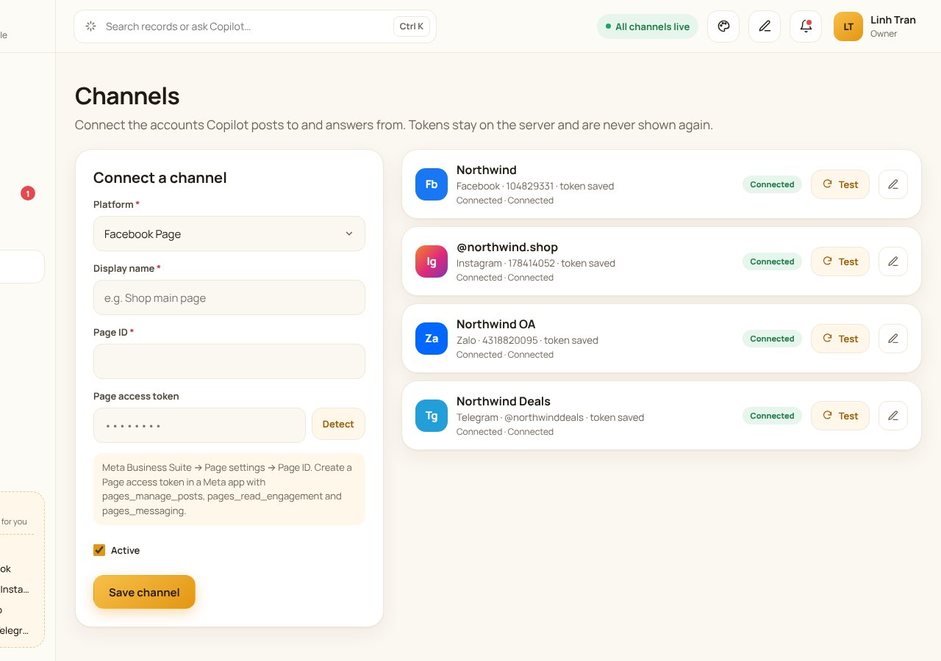Edit the Northwind OA Zalo channel

(x=893, y=339)
